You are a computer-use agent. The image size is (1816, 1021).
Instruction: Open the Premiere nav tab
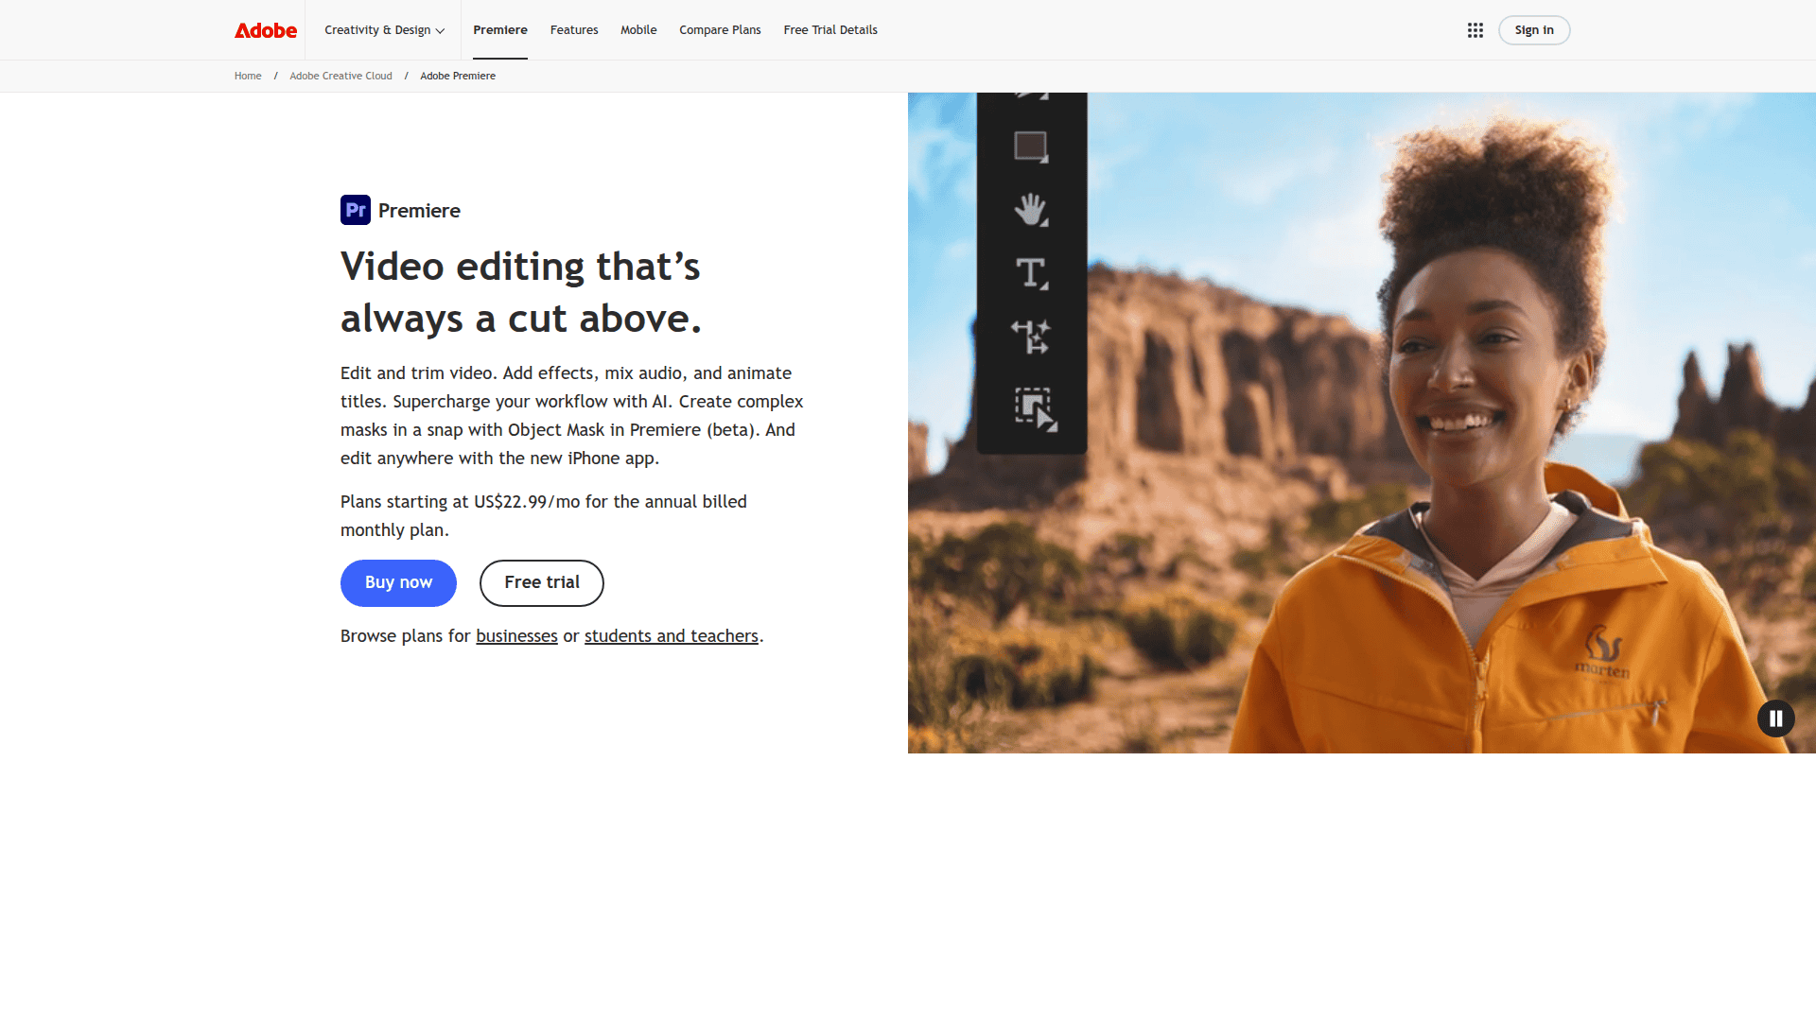pos(500,30)
